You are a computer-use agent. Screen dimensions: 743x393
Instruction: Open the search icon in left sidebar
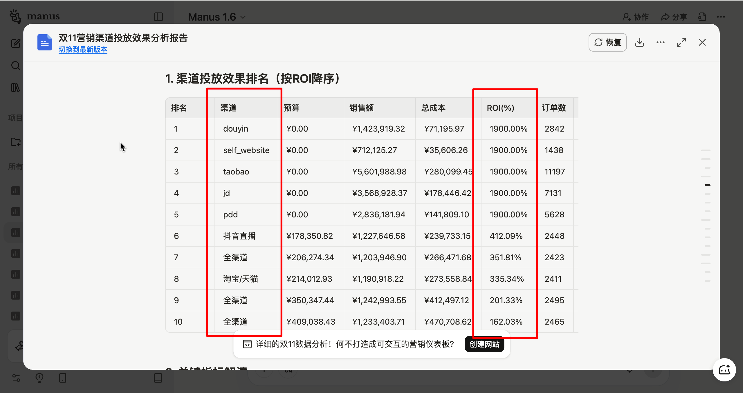point(15,65)
